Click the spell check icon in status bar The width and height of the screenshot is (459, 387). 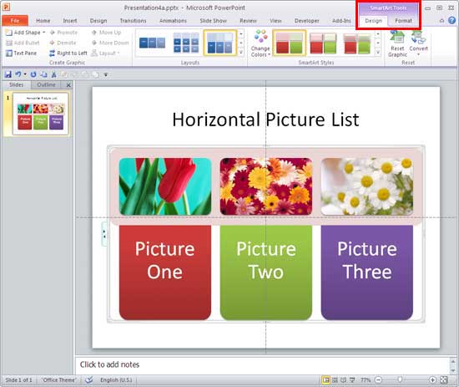tap(89, 380)
